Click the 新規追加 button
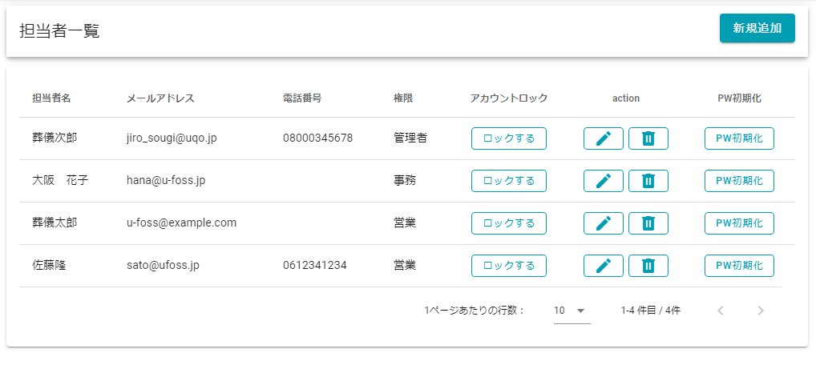Viewport: 816px width, 365px height. (x=757, y=28)
